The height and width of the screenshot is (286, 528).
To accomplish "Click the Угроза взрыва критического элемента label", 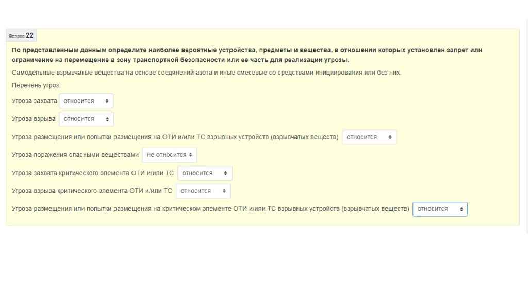I will (x=92, y=191).
